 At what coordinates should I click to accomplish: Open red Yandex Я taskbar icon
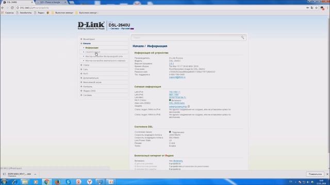click(79, 181)
